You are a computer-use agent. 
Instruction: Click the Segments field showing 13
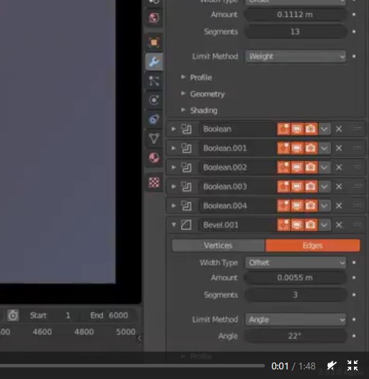(296, 32)
